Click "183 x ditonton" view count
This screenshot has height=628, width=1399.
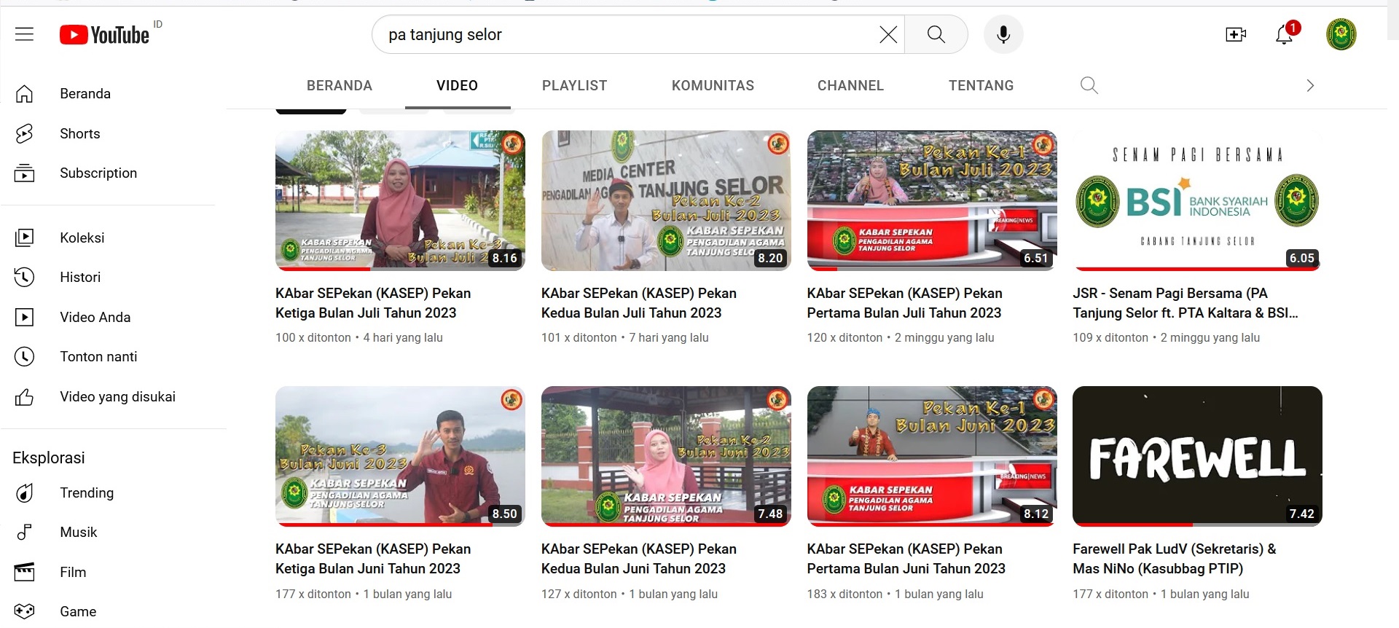[x=845, y=594]
